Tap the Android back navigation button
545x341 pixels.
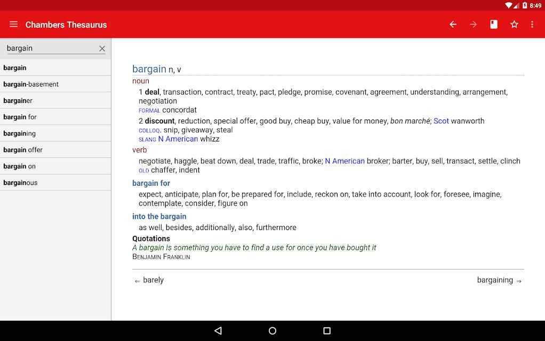click(x=218, y=330)
